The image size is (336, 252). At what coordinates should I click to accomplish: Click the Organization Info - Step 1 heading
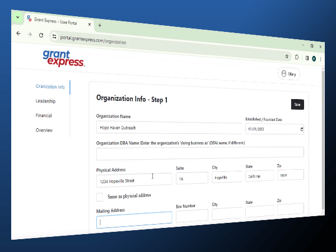point(132,99)
